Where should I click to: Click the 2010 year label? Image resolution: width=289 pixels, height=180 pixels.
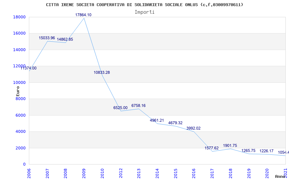tap(102, 174)
